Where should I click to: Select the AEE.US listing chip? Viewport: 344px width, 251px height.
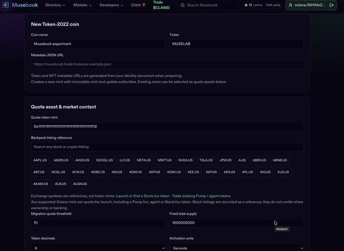193,172
